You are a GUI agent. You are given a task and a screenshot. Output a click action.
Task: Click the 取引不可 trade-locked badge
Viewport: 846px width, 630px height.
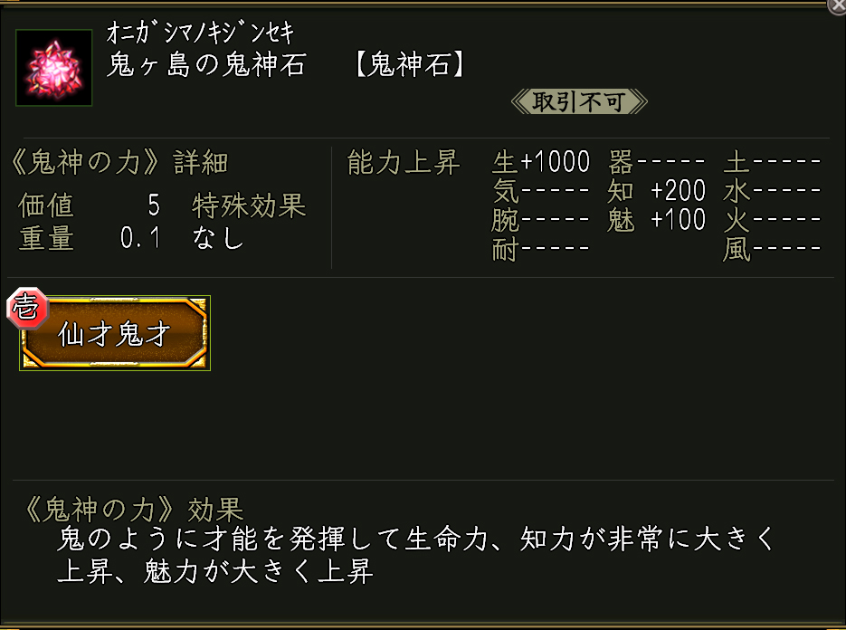(x=579, y=101)
